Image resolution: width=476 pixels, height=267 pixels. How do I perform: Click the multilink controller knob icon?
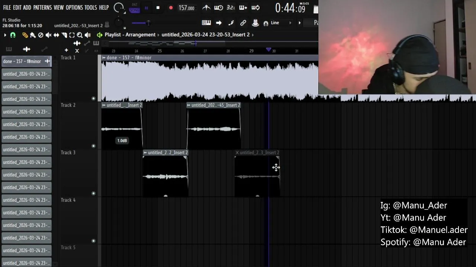pyautogui.click(x=255, y=23)
